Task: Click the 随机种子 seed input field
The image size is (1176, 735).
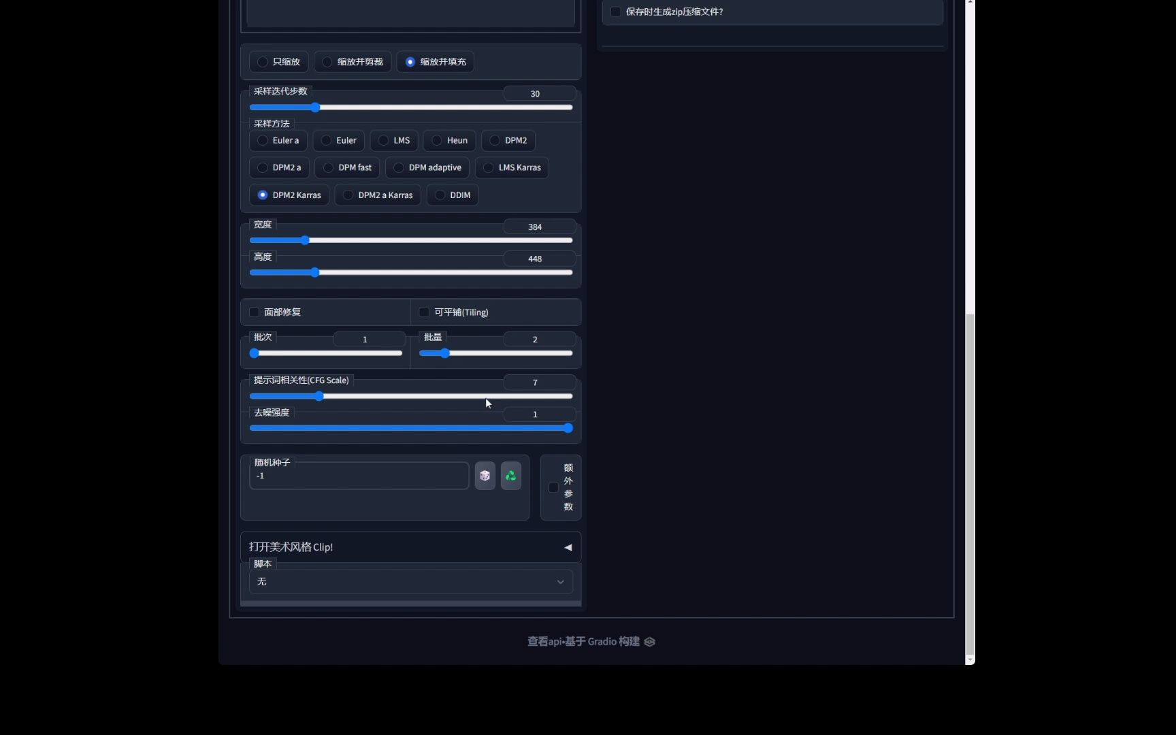Action: (359, 476)
